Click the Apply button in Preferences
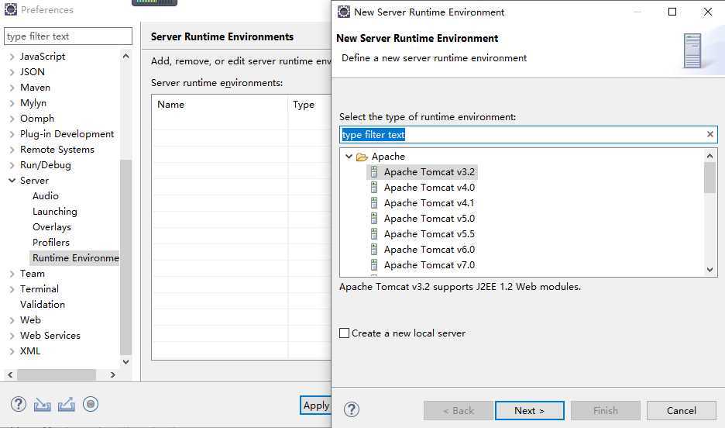This screenshot has width=725, height=428. click(x=316, y=406)
